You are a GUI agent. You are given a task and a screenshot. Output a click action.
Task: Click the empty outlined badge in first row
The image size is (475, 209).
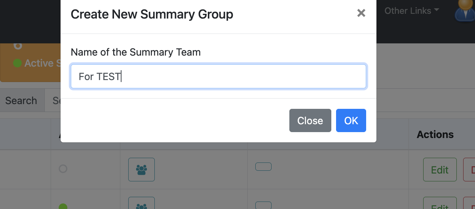click(x=263, y=167)
